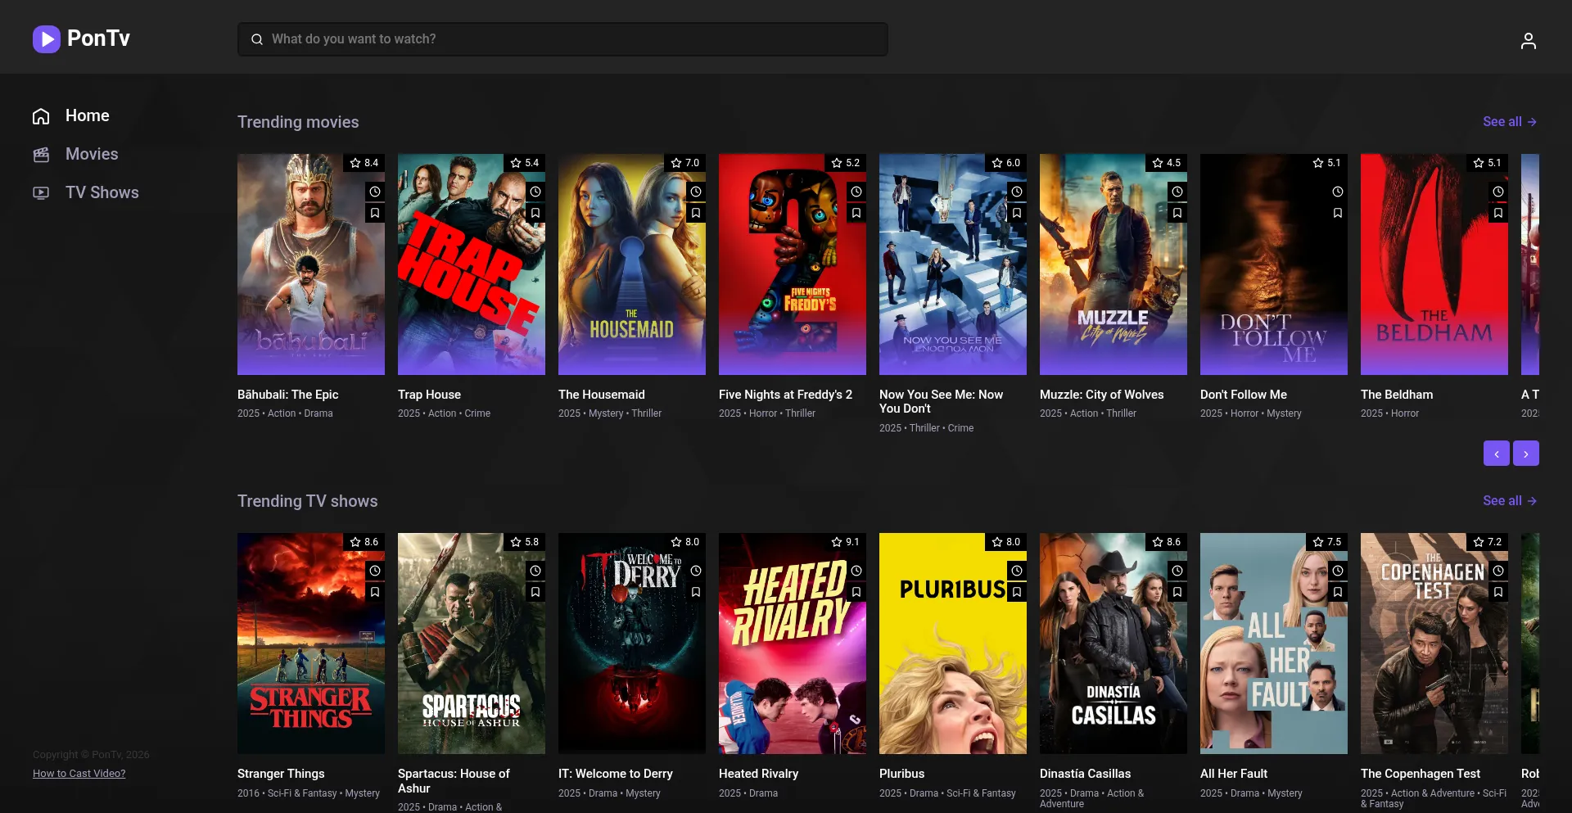Click "2025 • Horror • Mystery" under Don't Follow Me
Screen dimensions: 1572x813
[1251, 413]
